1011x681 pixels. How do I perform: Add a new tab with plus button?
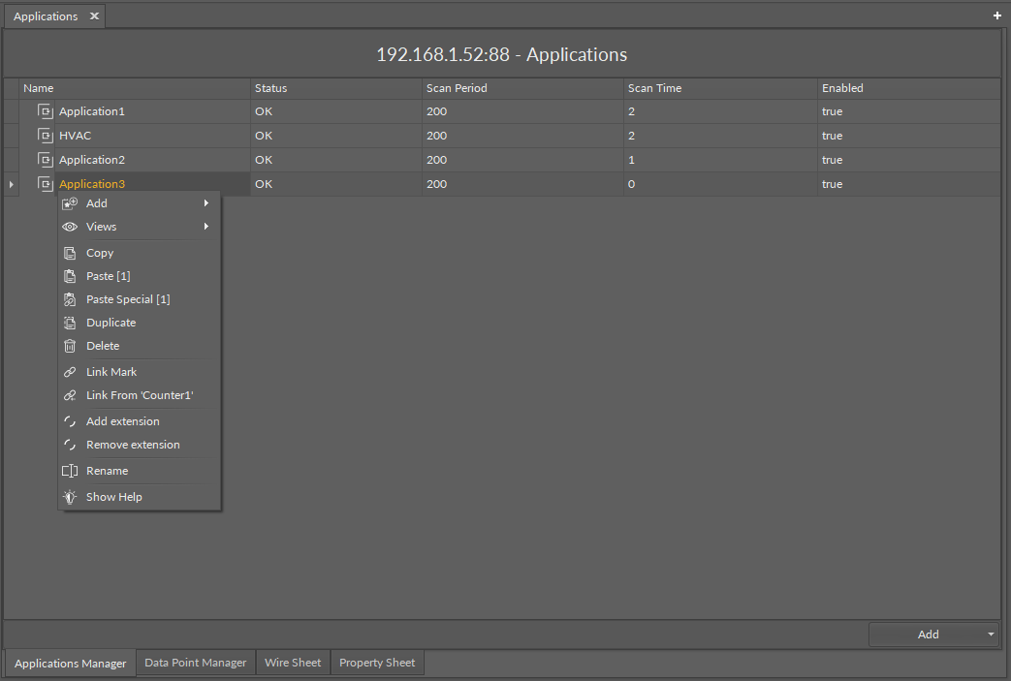coord(997,15)
